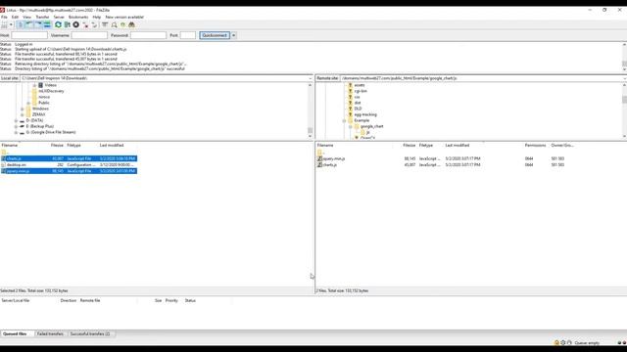This screenshot has height=352, width=627.
Task: Open the directory listing filters dialog
Action: [105, 24]
